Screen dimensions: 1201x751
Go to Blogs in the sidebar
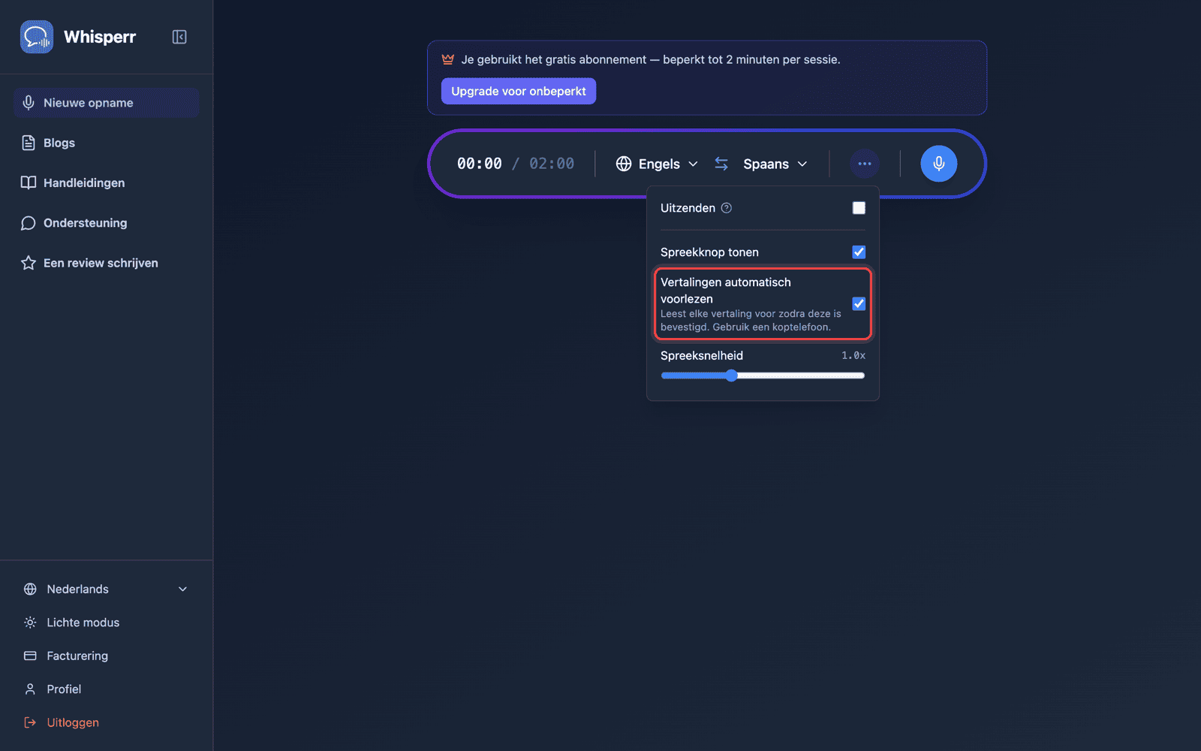106,143
